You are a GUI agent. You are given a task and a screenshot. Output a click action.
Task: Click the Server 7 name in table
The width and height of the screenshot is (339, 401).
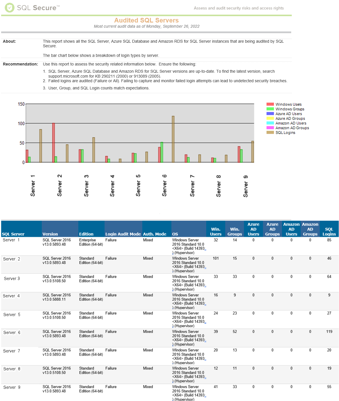12,351
